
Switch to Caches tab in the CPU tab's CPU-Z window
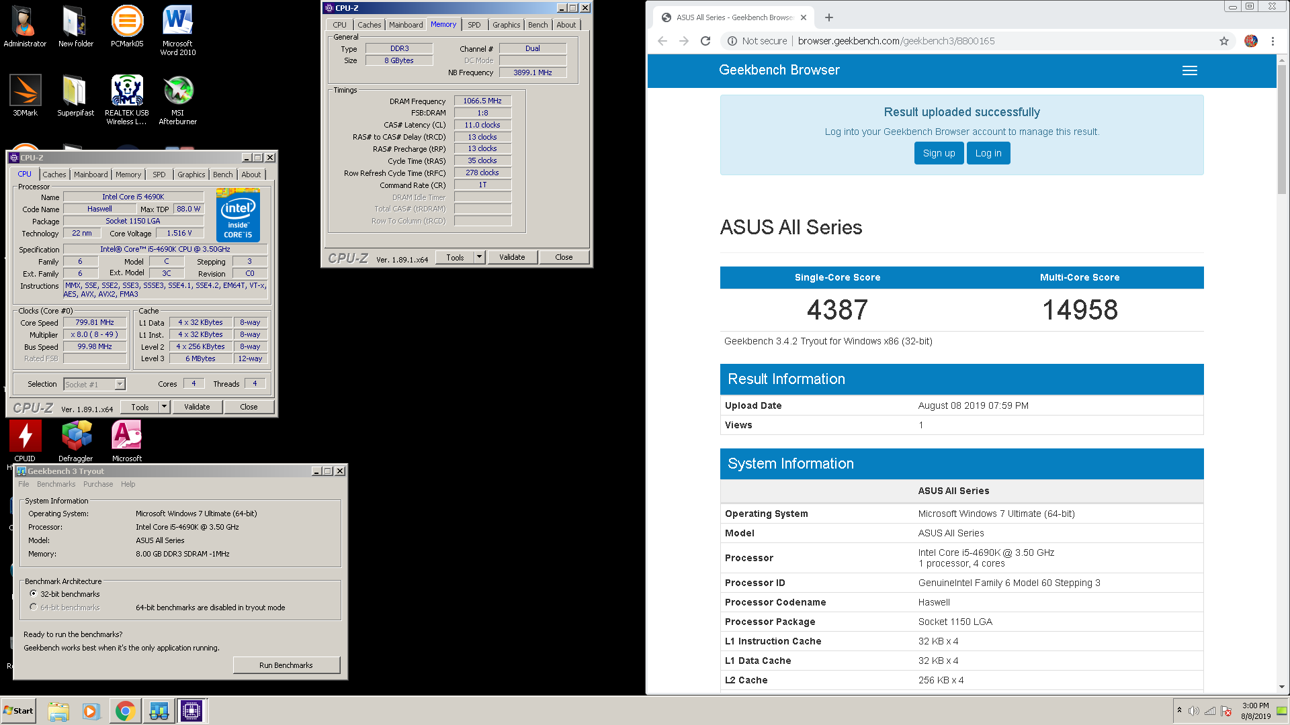(54, 175)
